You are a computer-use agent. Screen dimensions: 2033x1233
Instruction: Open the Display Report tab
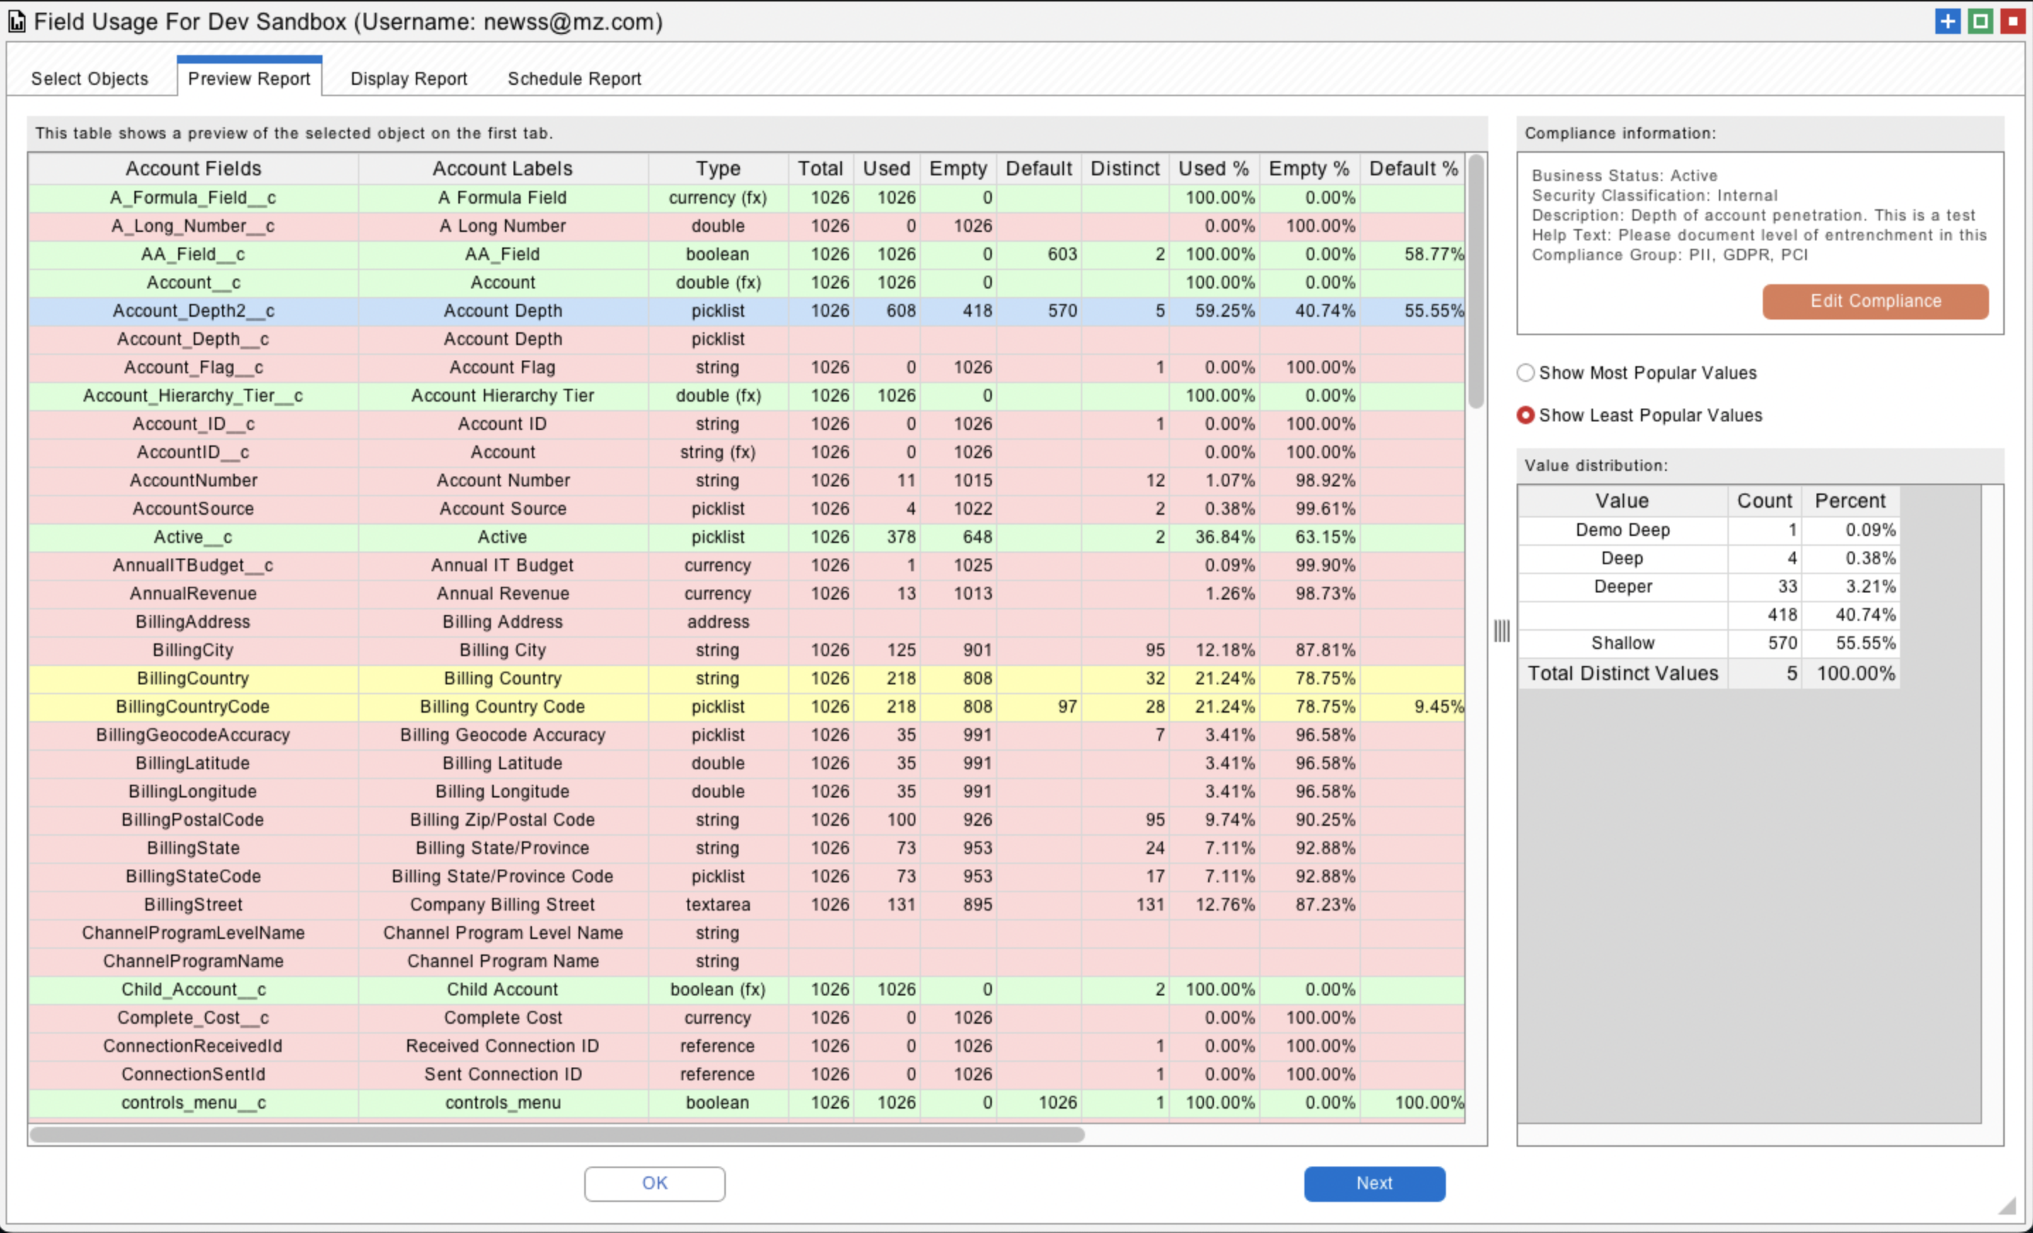pyautogui.click(x=408, y=78)
